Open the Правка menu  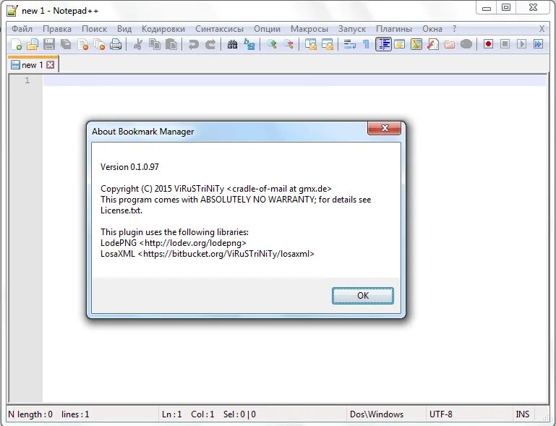(57, 29)
